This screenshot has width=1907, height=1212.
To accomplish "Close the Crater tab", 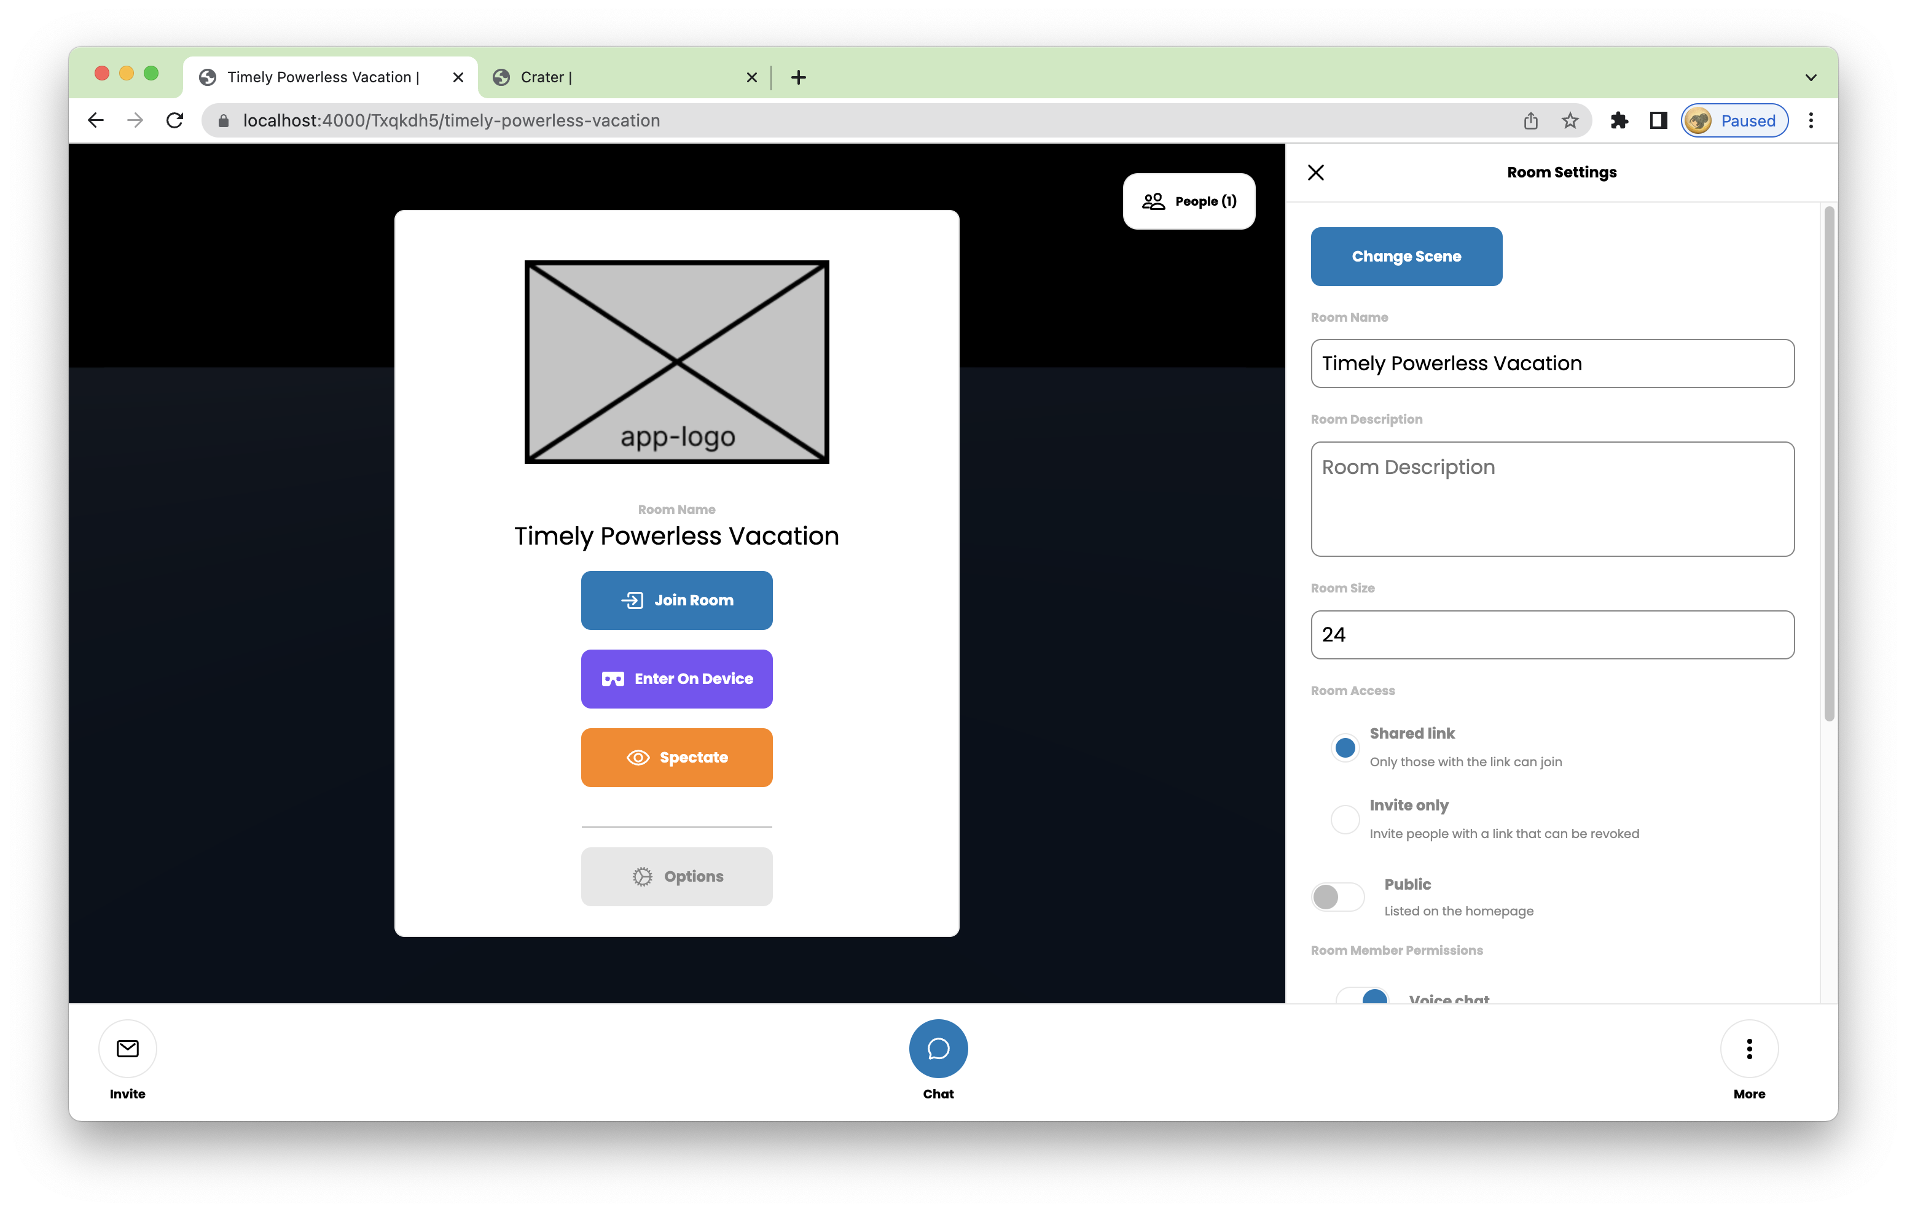I will (x=751, y=77).
